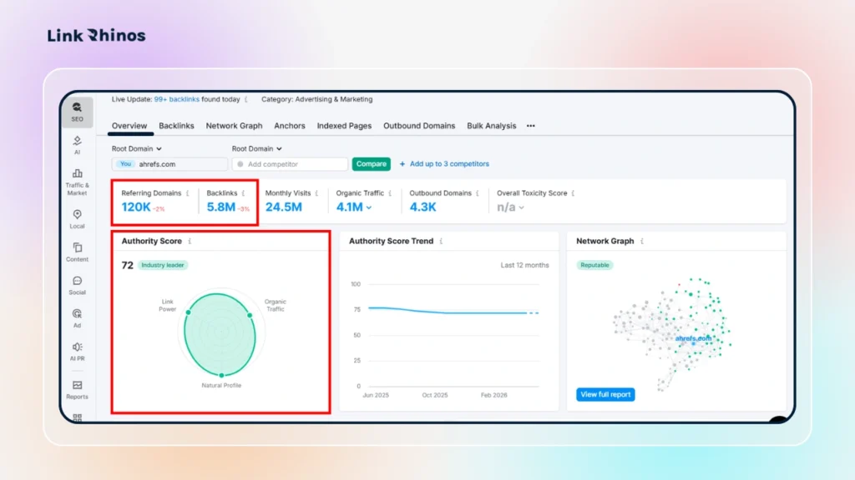Image resolution: width=855 pixels, height=480 pixels.
Task: Open the more tabs ellipsis menu
Action: [x=530, y=126]
